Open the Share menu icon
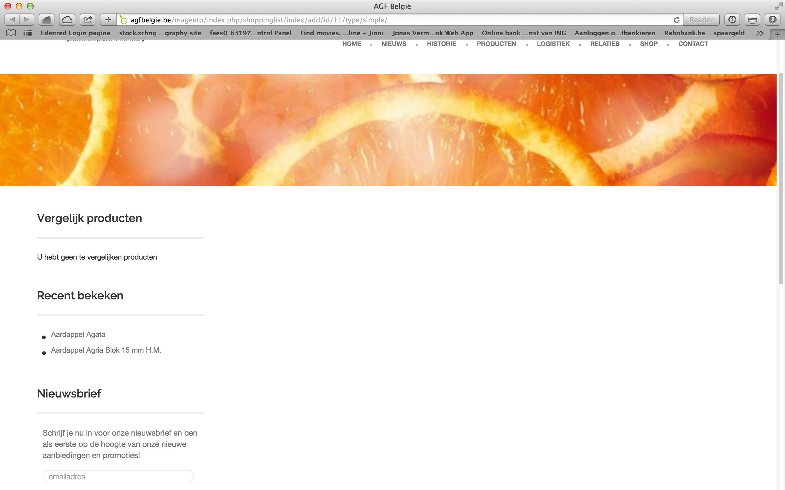785x490 pixels. pos(88,20)
